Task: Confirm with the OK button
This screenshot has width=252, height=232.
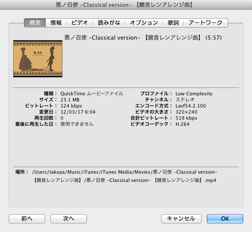Action: (225, 219)
